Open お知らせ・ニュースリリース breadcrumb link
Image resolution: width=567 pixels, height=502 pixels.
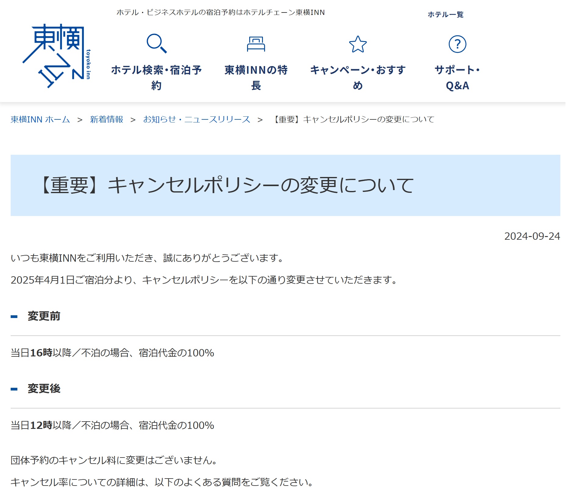tap(197, 119)
